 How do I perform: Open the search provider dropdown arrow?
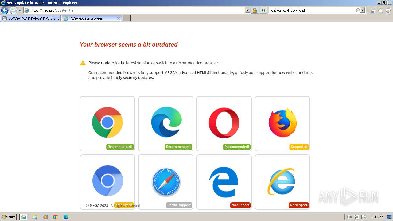coord(363,10)
